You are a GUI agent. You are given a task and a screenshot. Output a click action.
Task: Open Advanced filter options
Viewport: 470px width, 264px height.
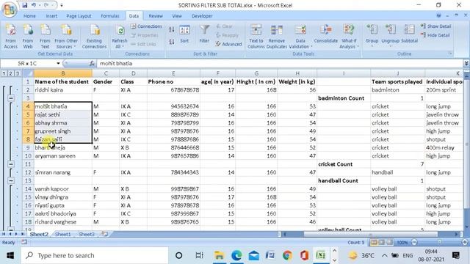(x=228, y=44)
